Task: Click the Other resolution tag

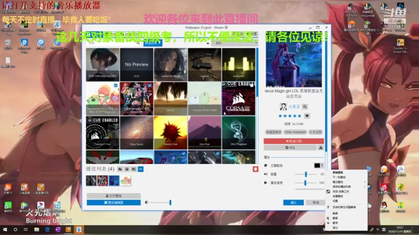Action: 295,132
